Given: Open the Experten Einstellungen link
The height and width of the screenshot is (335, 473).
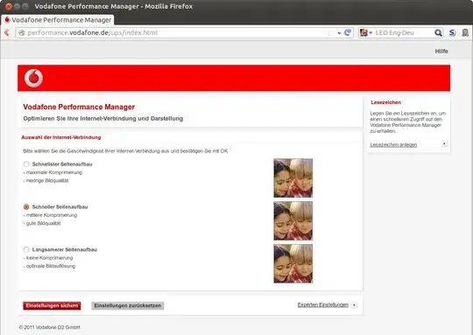Looking at the screenshot, I should coord(322,305).
